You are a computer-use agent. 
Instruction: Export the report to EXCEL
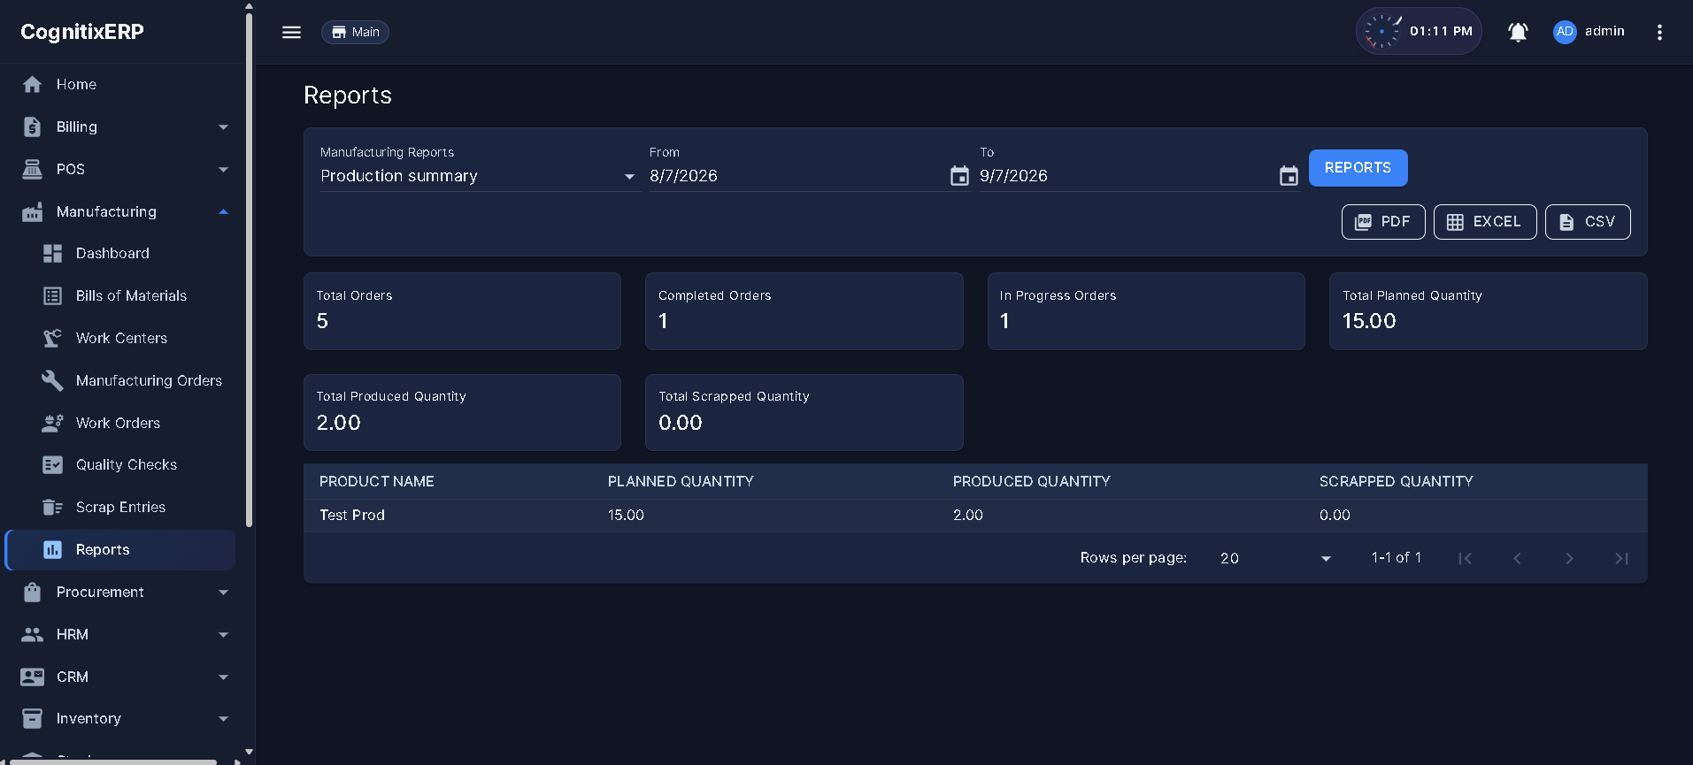(x=1485, y=222)
